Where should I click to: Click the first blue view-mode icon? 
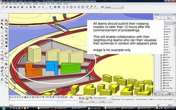55,7
